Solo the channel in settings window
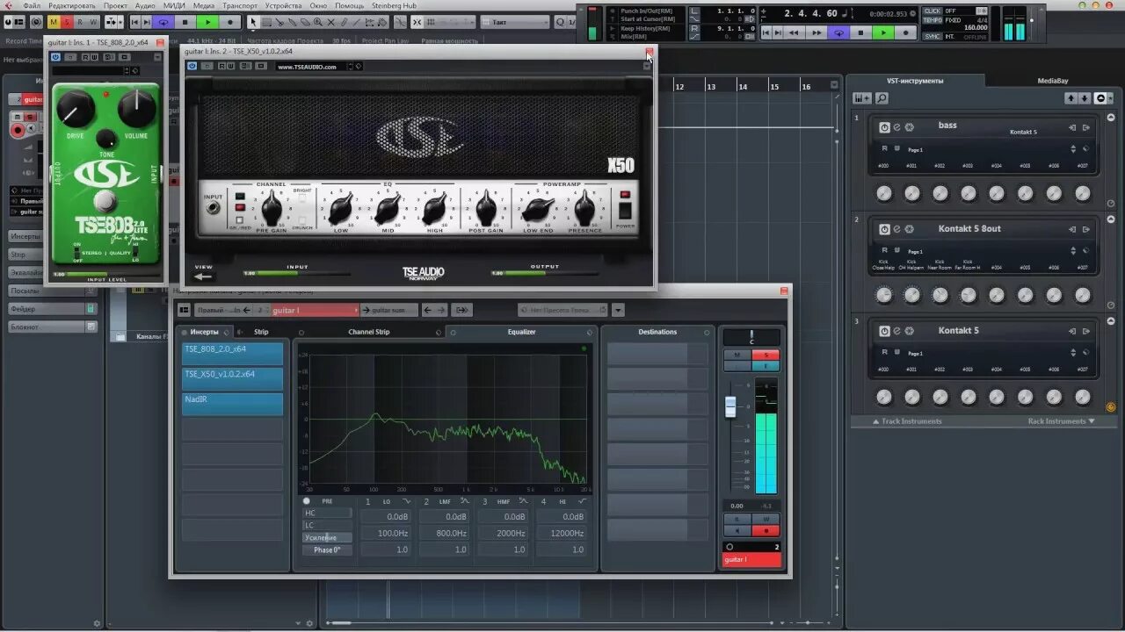This screenshot has width=1125, height=632. point(765,355)
